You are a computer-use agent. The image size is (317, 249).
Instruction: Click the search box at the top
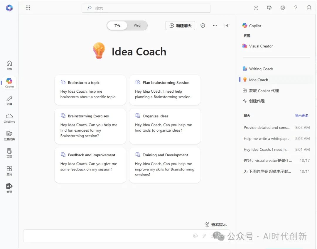146,8
